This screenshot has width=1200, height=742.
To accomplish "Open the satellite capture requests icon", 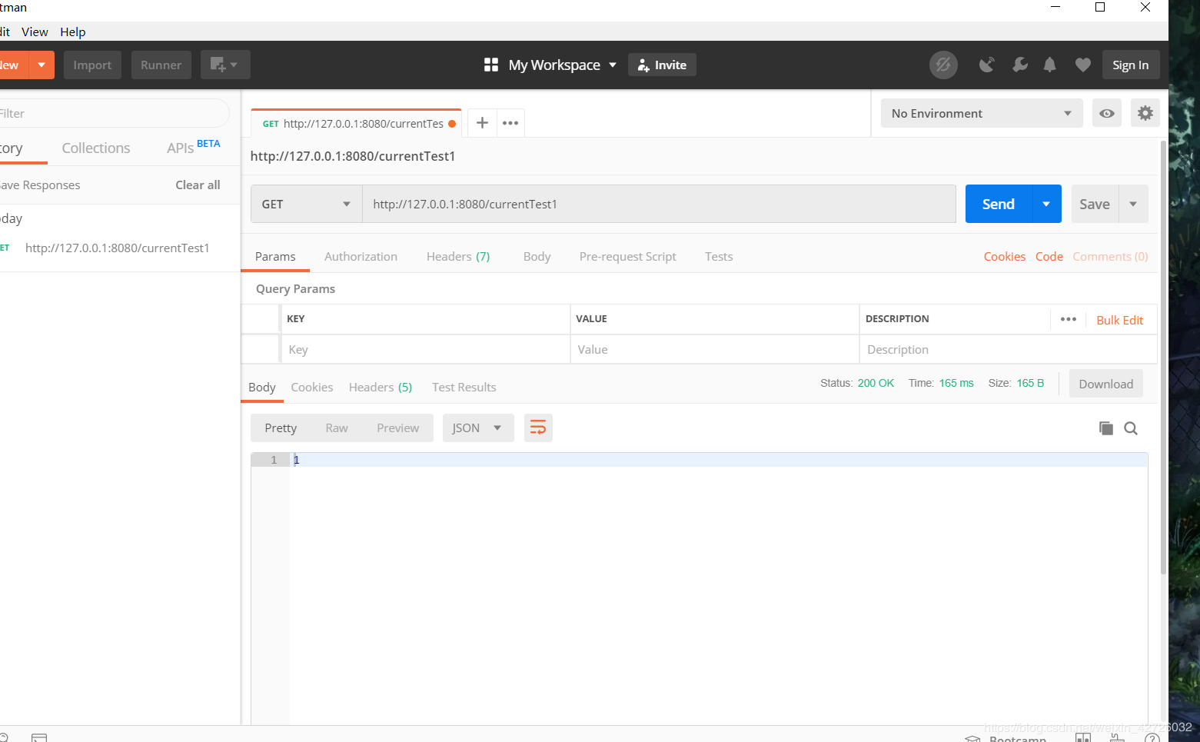I will click(987, 65).
